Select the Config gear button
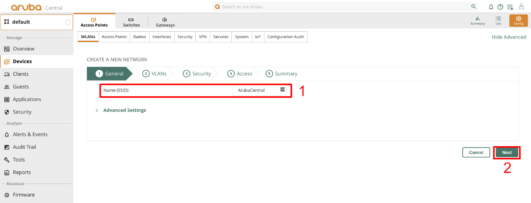Viewport: 531px width, 203px height. (x=518, y=21)
